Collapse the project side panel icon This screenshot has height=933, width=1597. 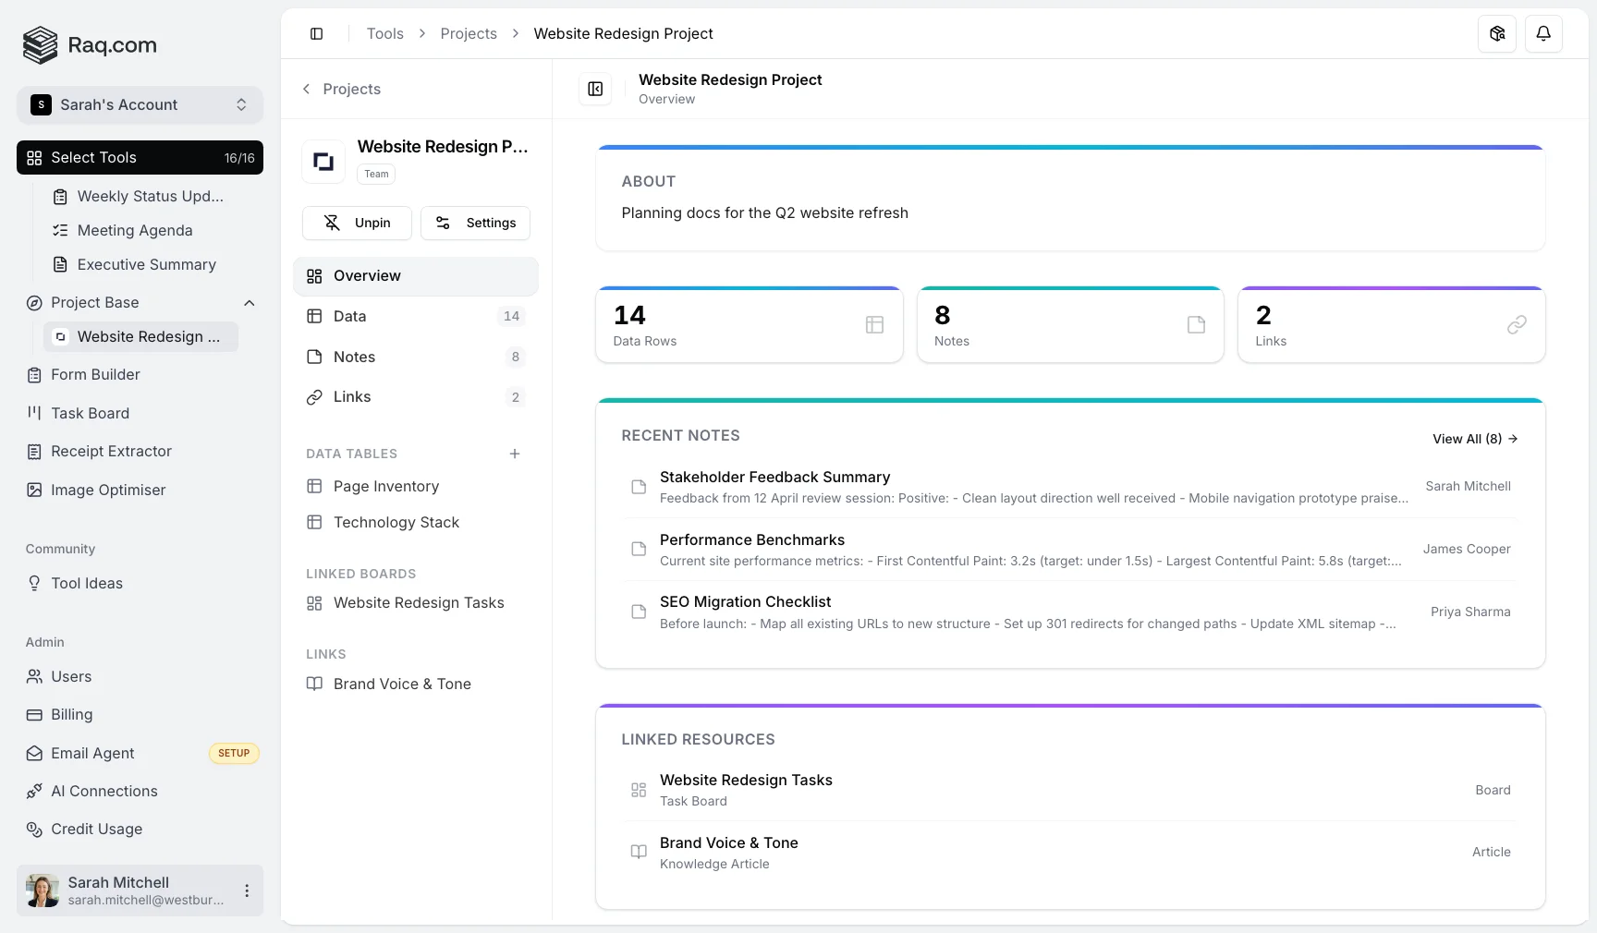[595, 89]
